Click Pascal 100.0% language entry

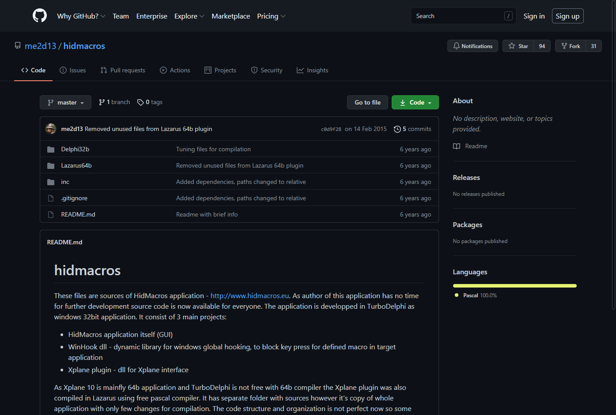click(x=476, y=295)
